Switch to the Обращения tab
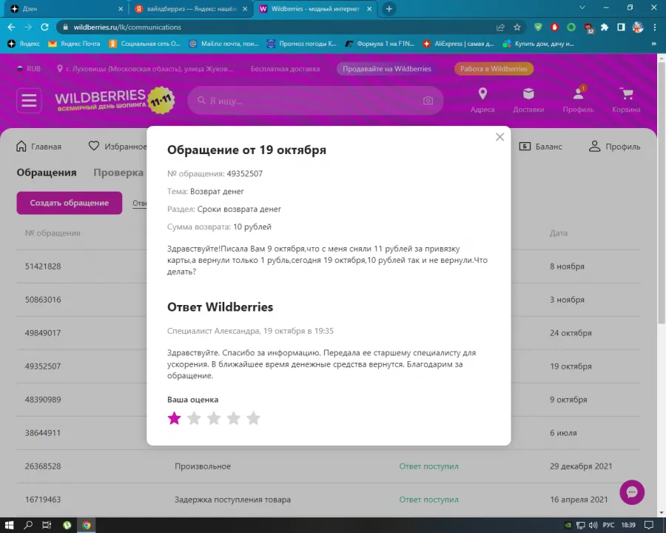Image resolution: width=666 pixels, height=533 pixels. pyautogui.click(x=47, y=172)
